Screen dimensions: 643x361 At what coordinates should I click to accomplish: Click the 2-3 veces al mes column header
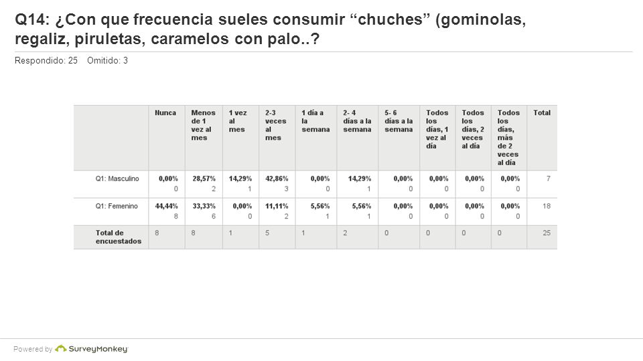(275, 125)
